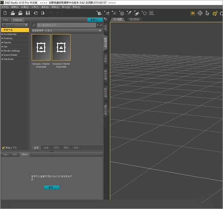Select the third filter tab at list bottom
223x209 pixels.
[56, 148]
